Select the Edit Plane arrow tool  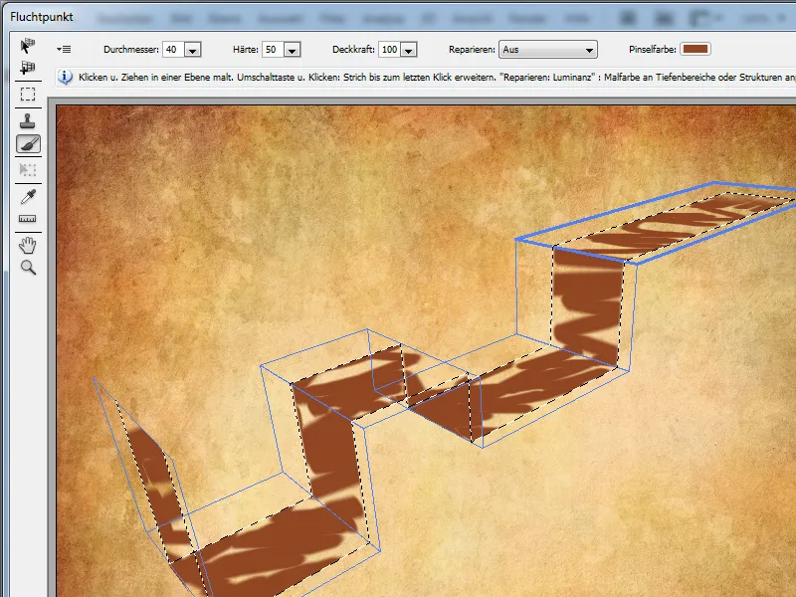(28, 46)
